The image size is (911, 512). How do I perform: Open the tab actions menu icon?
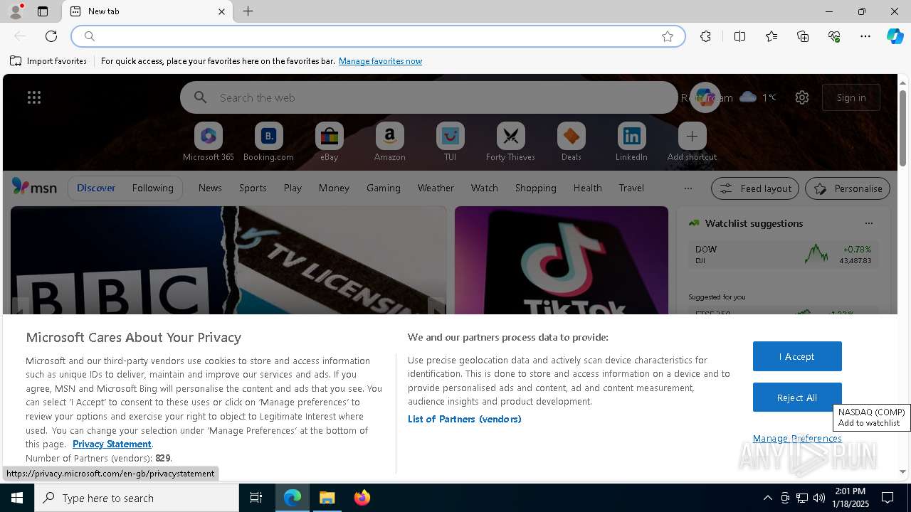pyautogui.click(x=43, y=11)
